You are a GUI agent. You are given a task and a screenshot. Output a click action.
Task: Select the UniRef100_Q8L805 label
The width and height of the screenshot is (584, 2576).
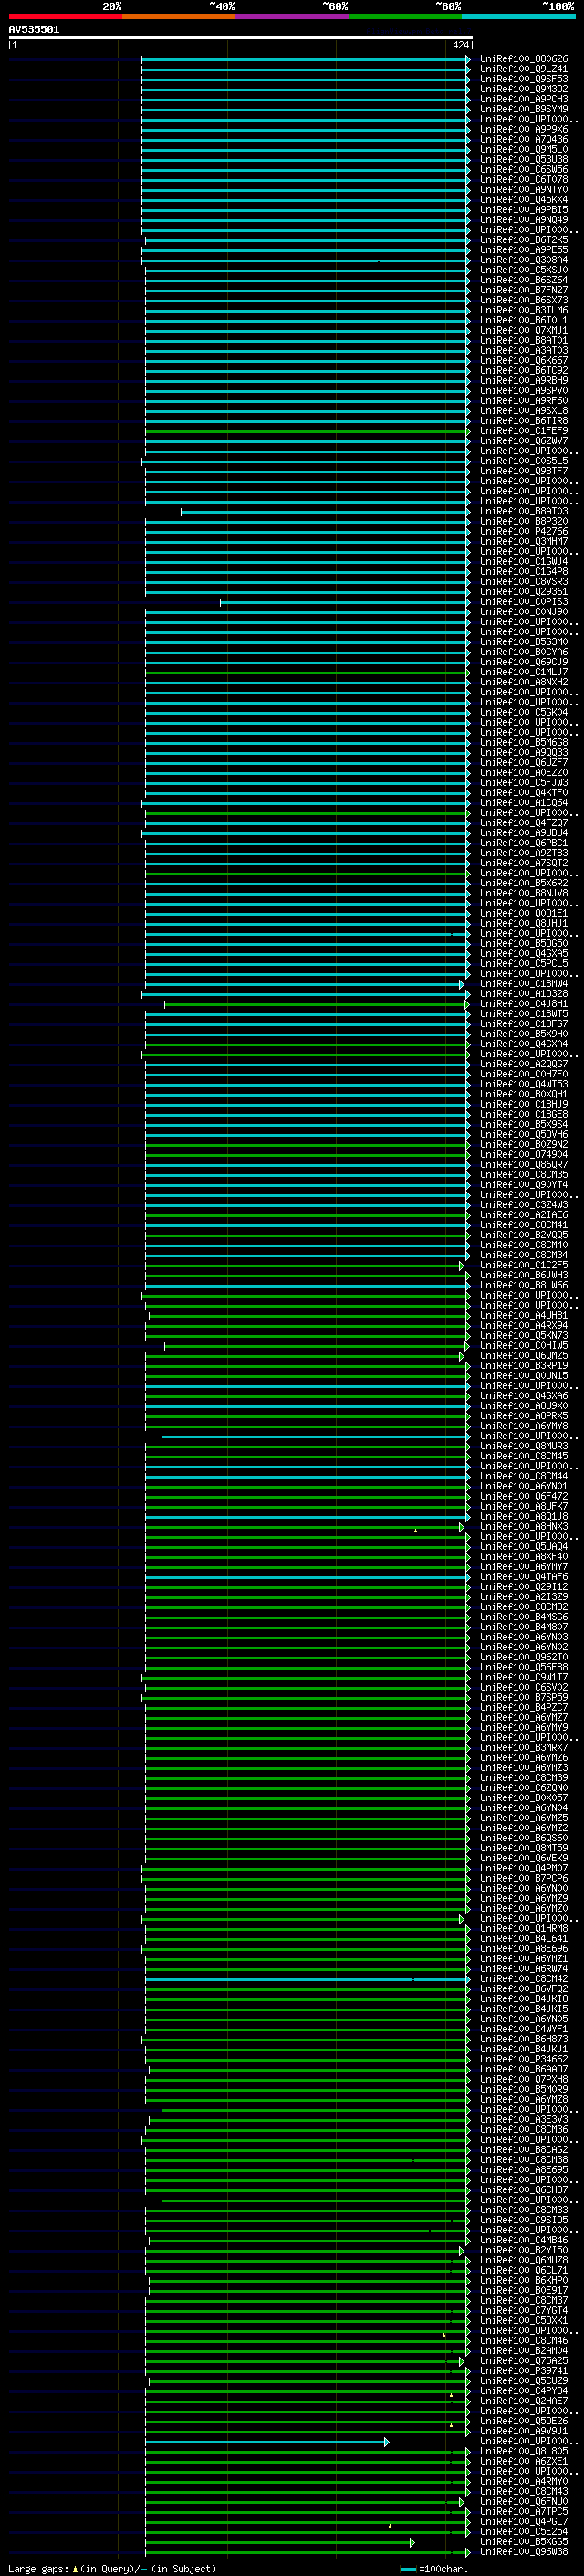click(x=524, y=2451)
